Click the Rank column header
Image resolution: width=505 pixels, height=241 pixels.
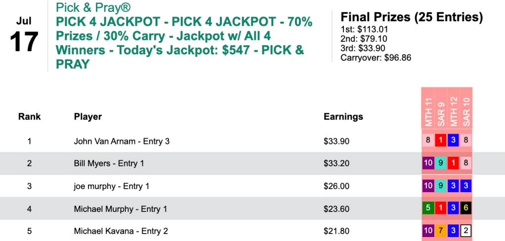coord(30,117)
